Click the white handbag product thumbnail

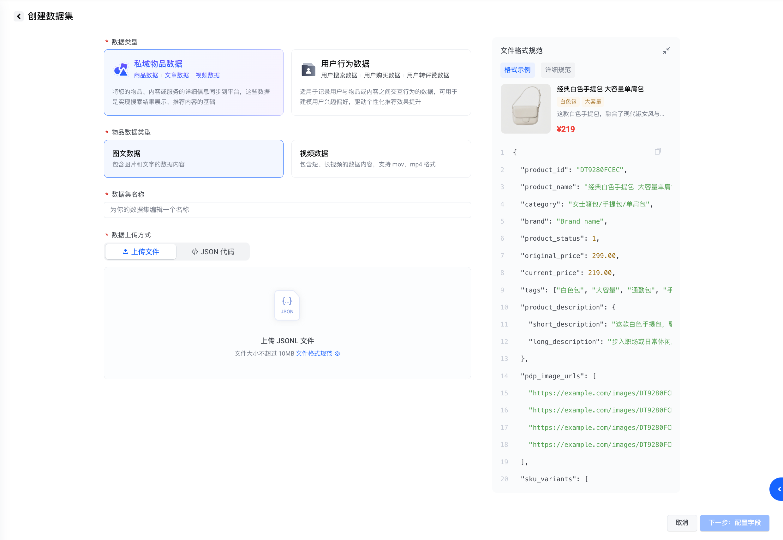point(525,109)
